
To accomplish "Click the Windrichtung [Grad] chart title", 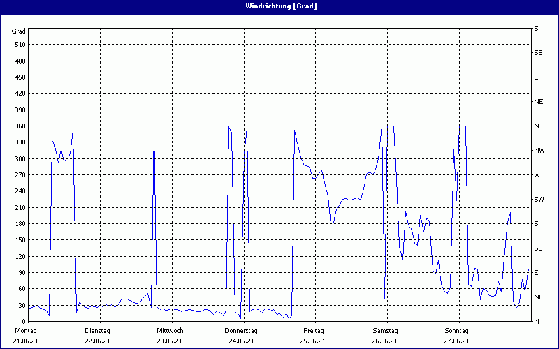I will [279, 6].
